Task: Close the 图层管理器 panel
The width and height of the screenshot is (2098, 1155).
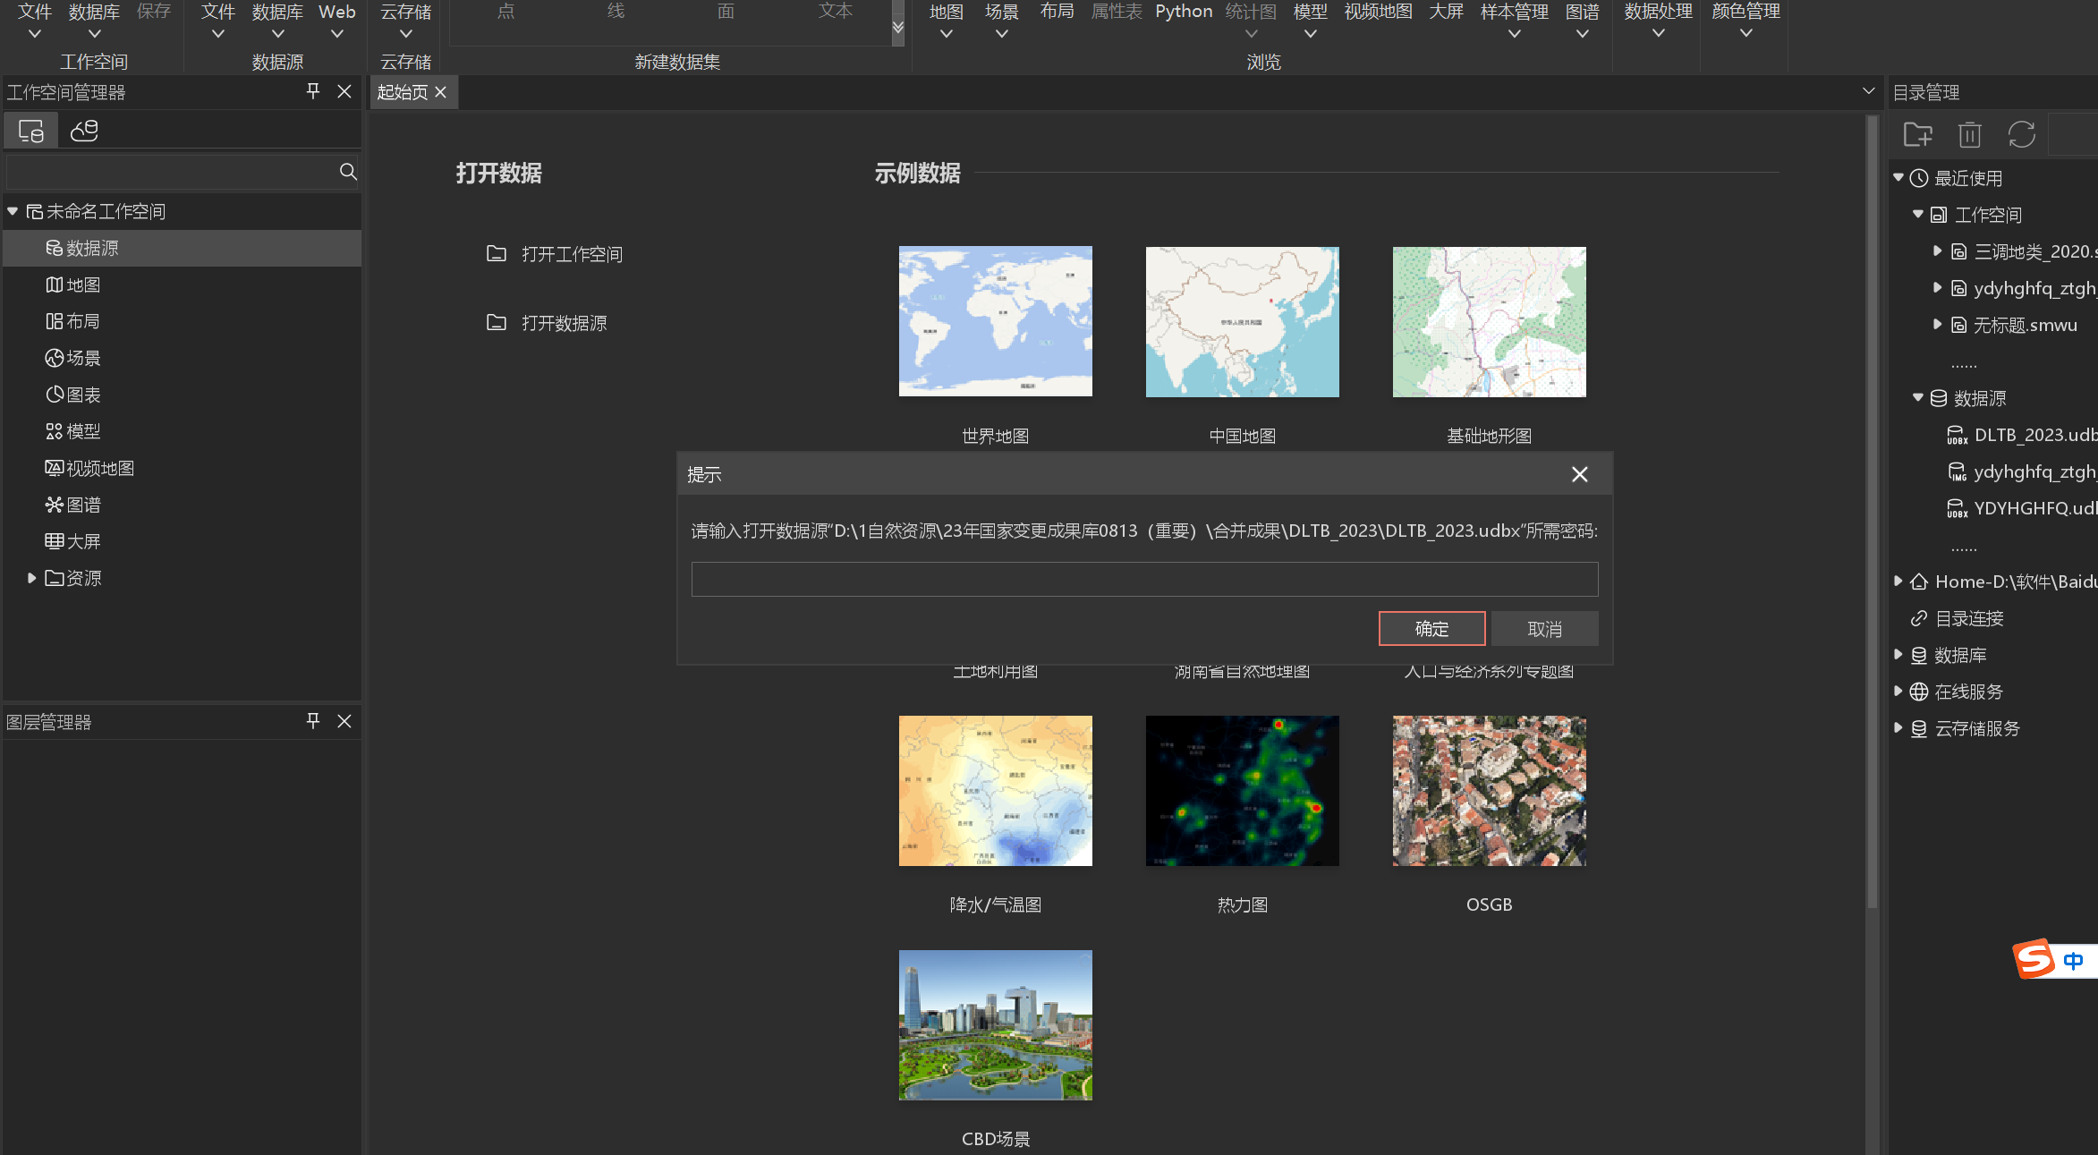Action: [x=344, y=721]
